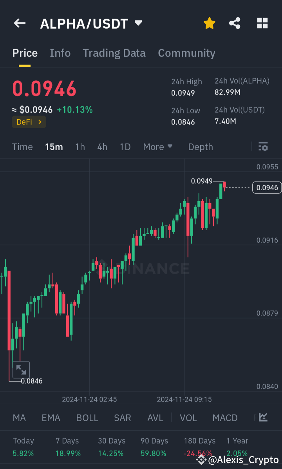Apply the BOLL indicator
This screenshot has width=282, height=469.
coord(87,418)
